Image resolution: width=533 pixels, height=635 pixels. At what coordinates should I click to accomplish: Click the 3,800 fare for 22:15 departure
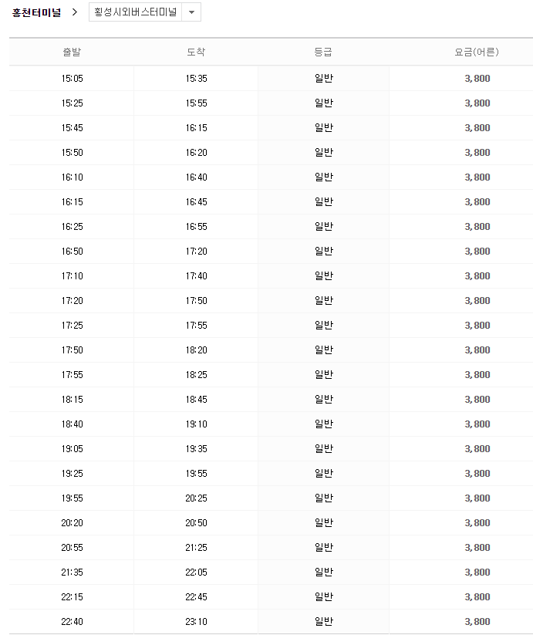click(477, 597)
